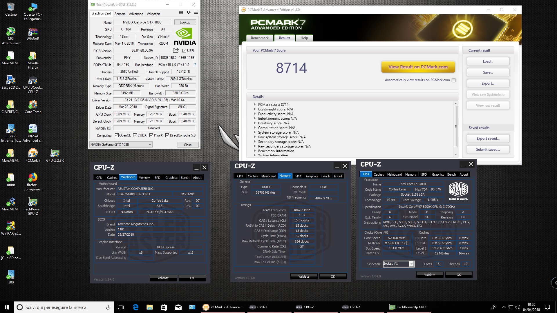
Task: Open Mail app from taskbar
Action: tap(178, 307)
